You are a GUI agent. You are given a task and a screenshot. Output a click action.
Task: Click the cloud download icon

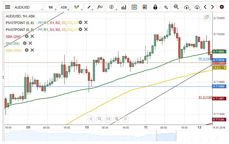(197, 7)
